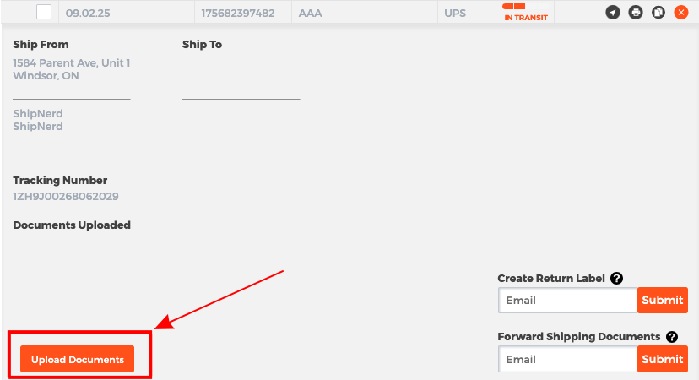Click the duplicate shipment copy icon
The width and height of the screenshot is (699, 380).
click(x=658, y=13)
